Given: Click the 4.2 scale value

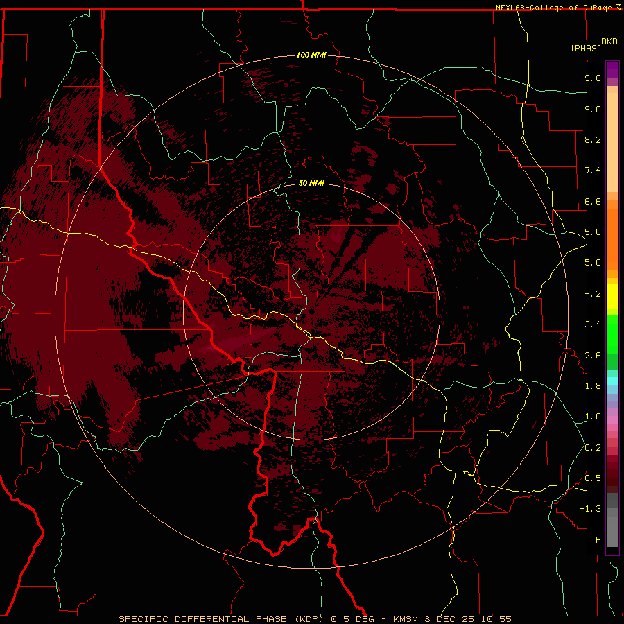Looking at the screenshot, I should (x=593, y=294).
